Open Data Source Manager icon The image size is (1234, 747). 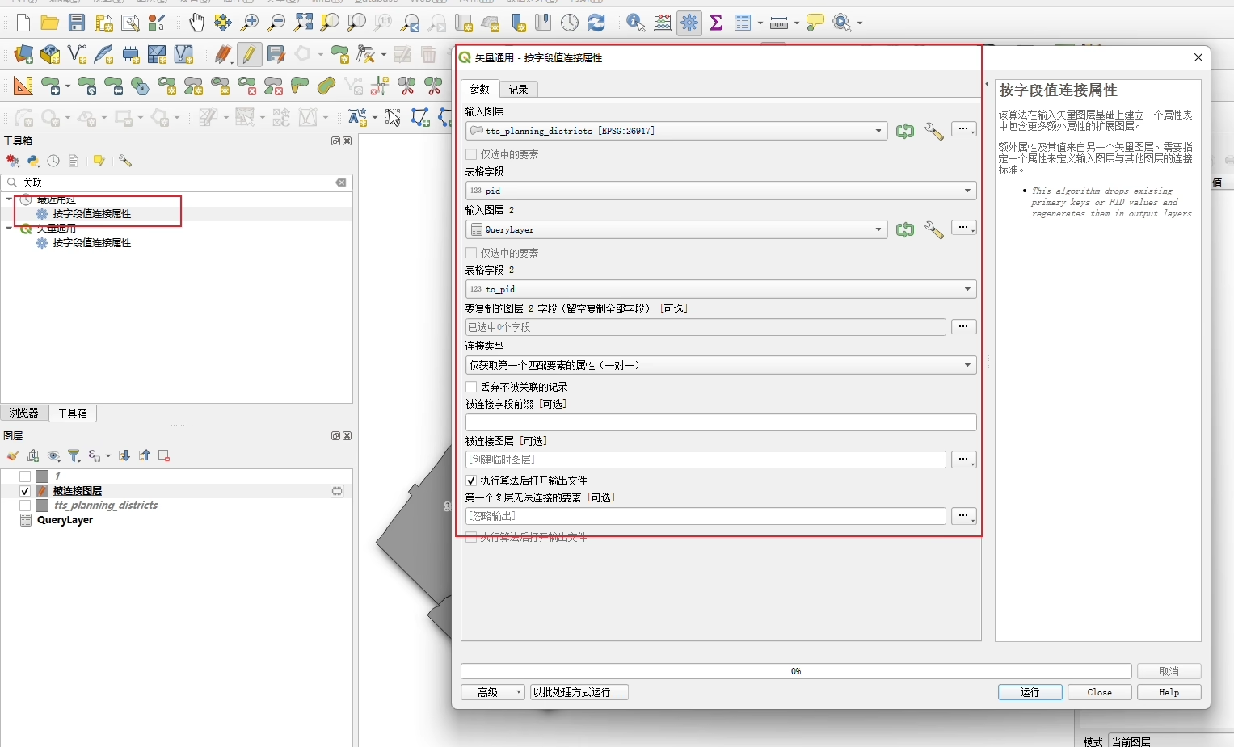[x=23, y=55]
